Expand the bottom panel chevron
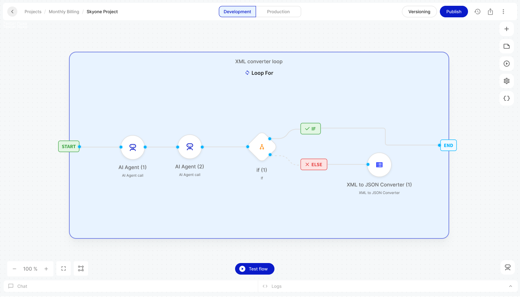 coord(511,286)
